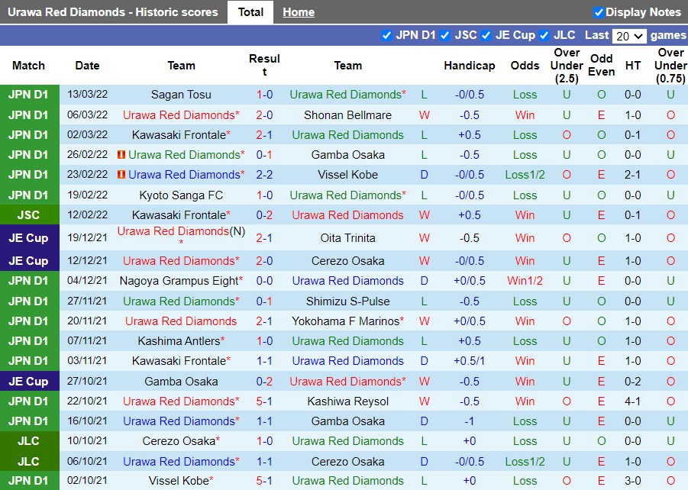This screenshot has width=688, height=490.
Task: Switch to the Home tab
Action: point(298,12)
